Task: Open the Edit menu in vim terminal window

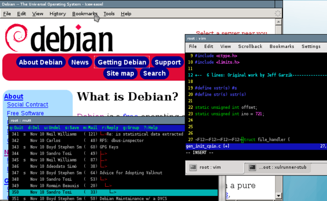Action: point(208,46)
